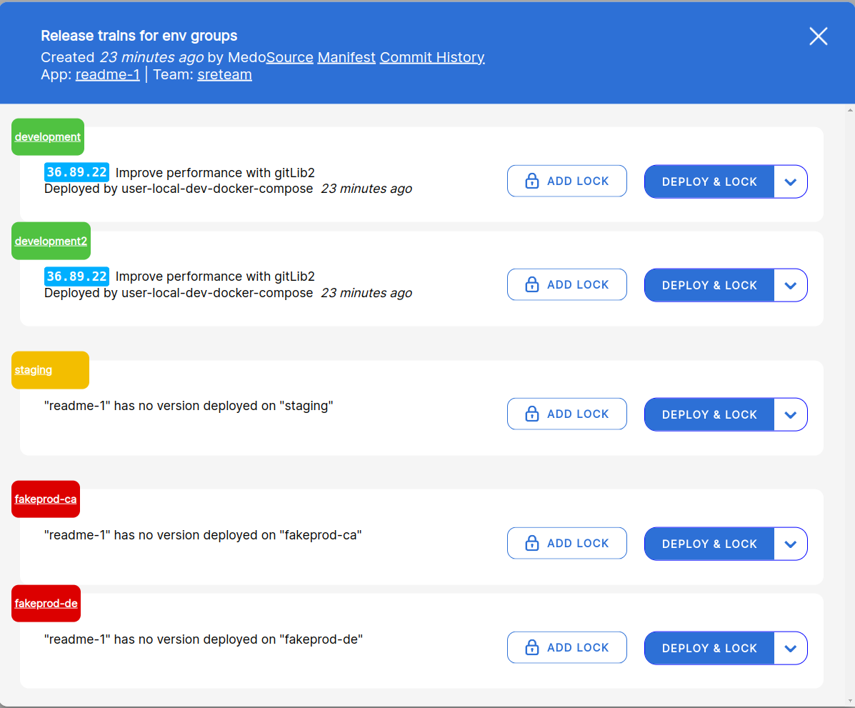Expand deploy options dropdown for staging
The height and width of the screenshot is (708, 855).
click(791, 414)
